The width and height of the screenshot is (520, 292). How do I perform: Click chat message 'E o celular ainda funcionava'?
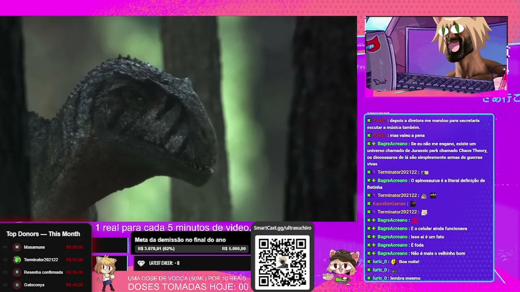[x=439, y=228]
